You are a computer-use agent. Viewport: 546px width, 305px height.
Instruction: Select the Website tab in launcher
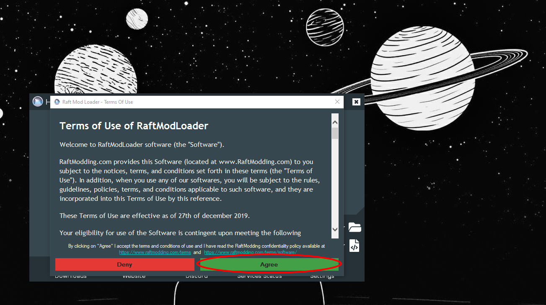134,276
